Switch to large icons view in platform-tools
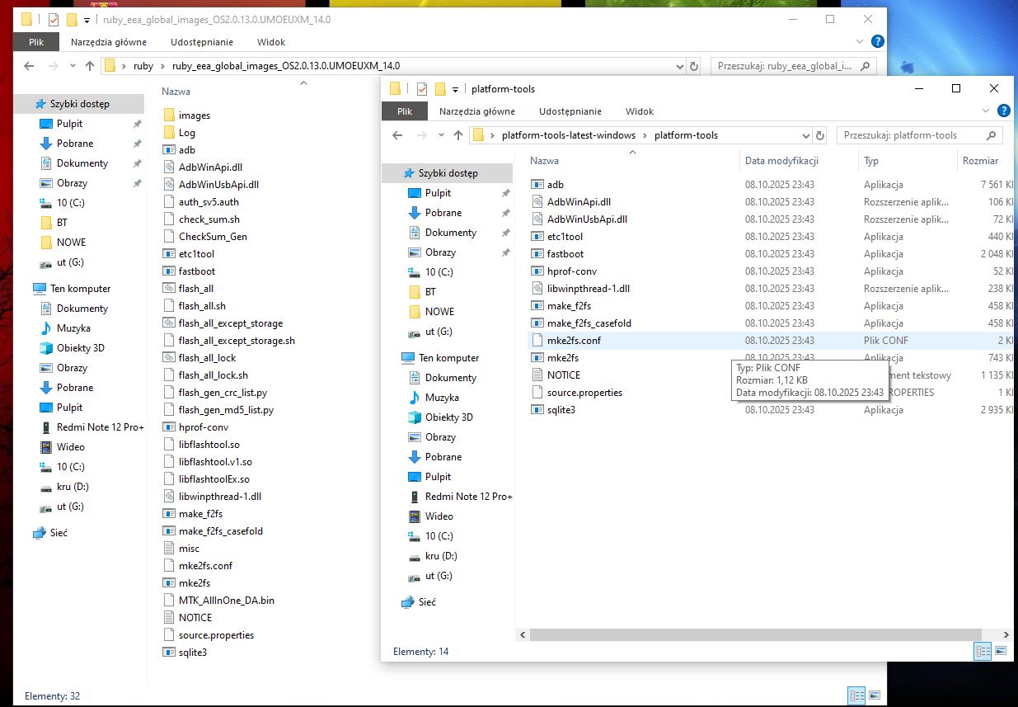This screenshot has height=707, width=1018. 1001,651
